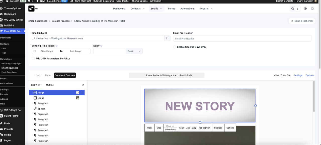This screenshot has height=145, width=321.
Task: Open the FluentCRM search icon
Action: 292,8
